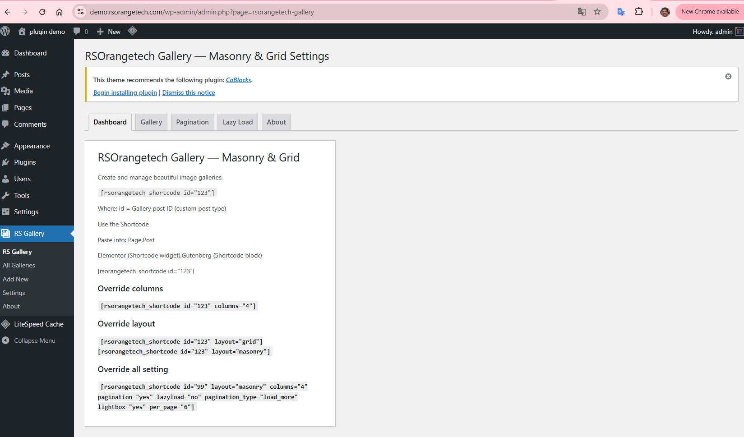Screen dimensions: 744x437
Task: Open Pages in the sidebar
Action: (37, 108)
